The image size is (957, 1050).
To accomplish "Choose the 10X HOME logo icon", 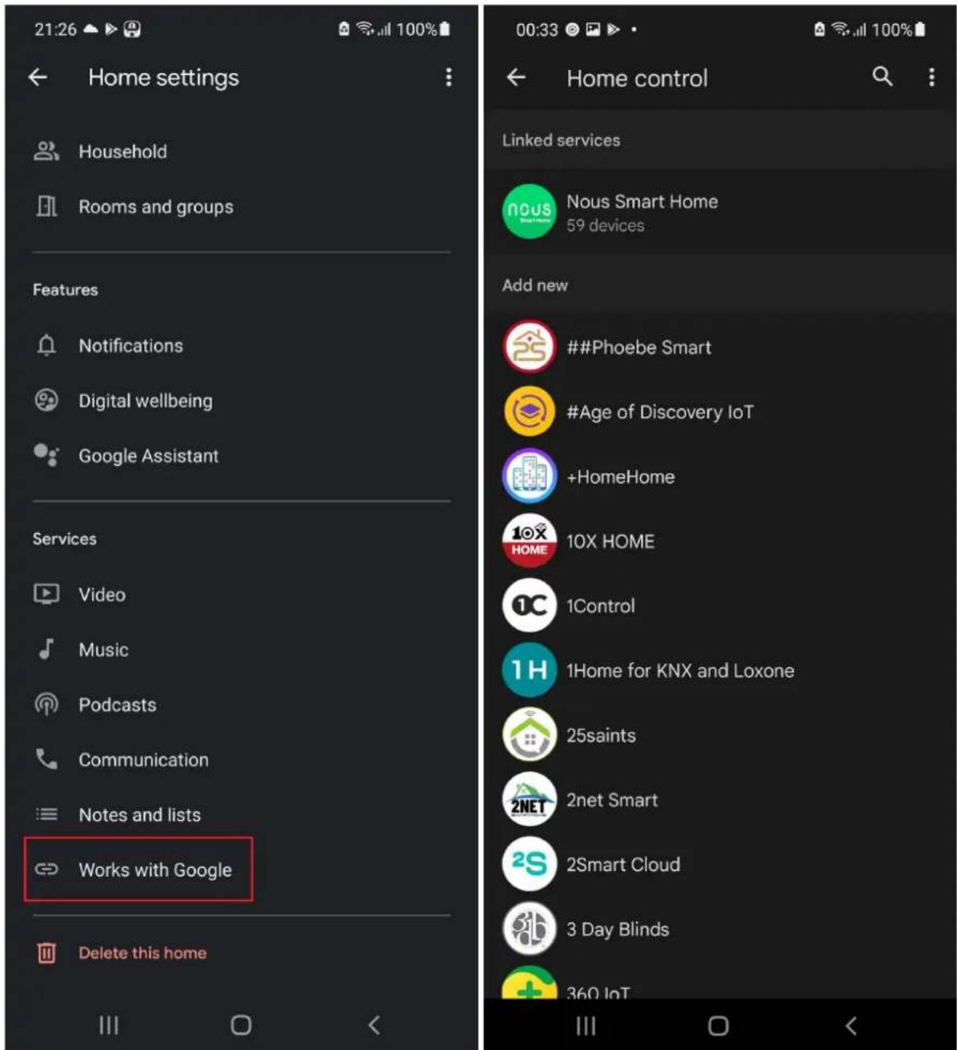I will pos(529,541).
